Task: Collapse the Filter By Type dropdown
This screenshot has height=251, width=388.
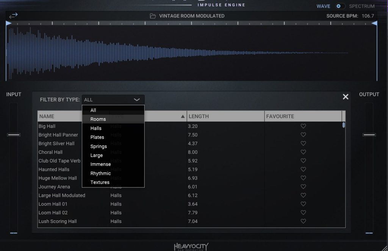Action: (137, 100)
